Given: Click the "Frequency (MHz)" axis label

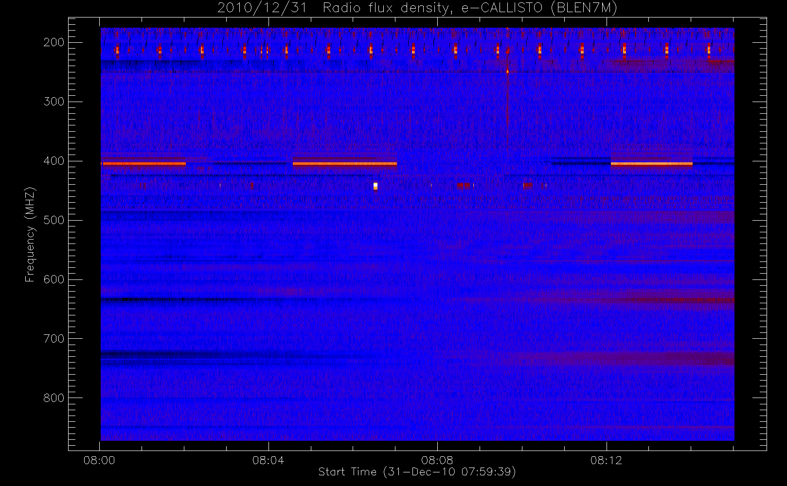Looking at the screenshot, I should coord(30,234).
